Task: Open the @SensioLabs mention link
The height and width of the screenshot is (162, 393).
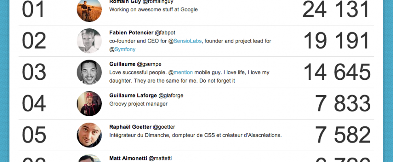Action: 185,41
